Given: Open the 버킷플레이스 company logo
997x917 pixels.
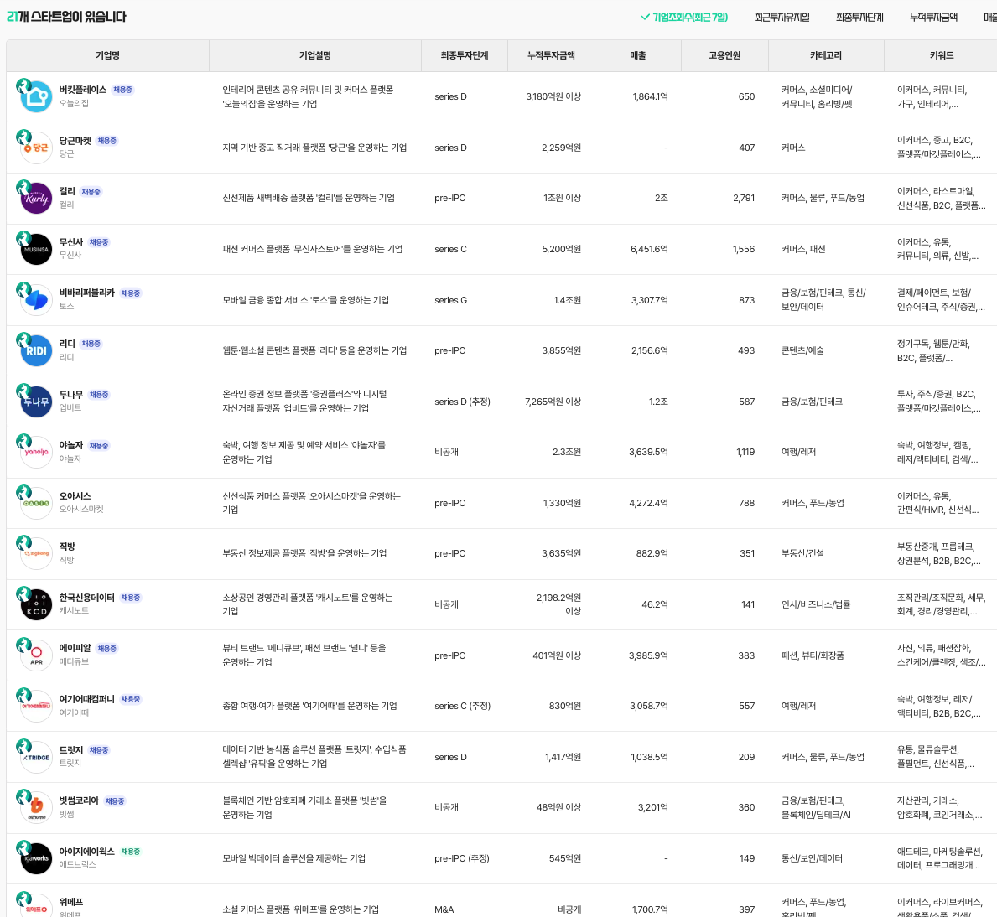Looking at the screenshot, I should pos(36,96).
